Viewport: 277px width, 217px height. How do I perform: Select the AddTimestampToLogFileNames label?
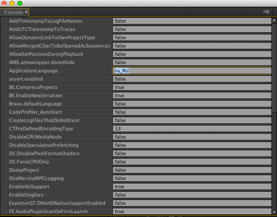[46, 21]
